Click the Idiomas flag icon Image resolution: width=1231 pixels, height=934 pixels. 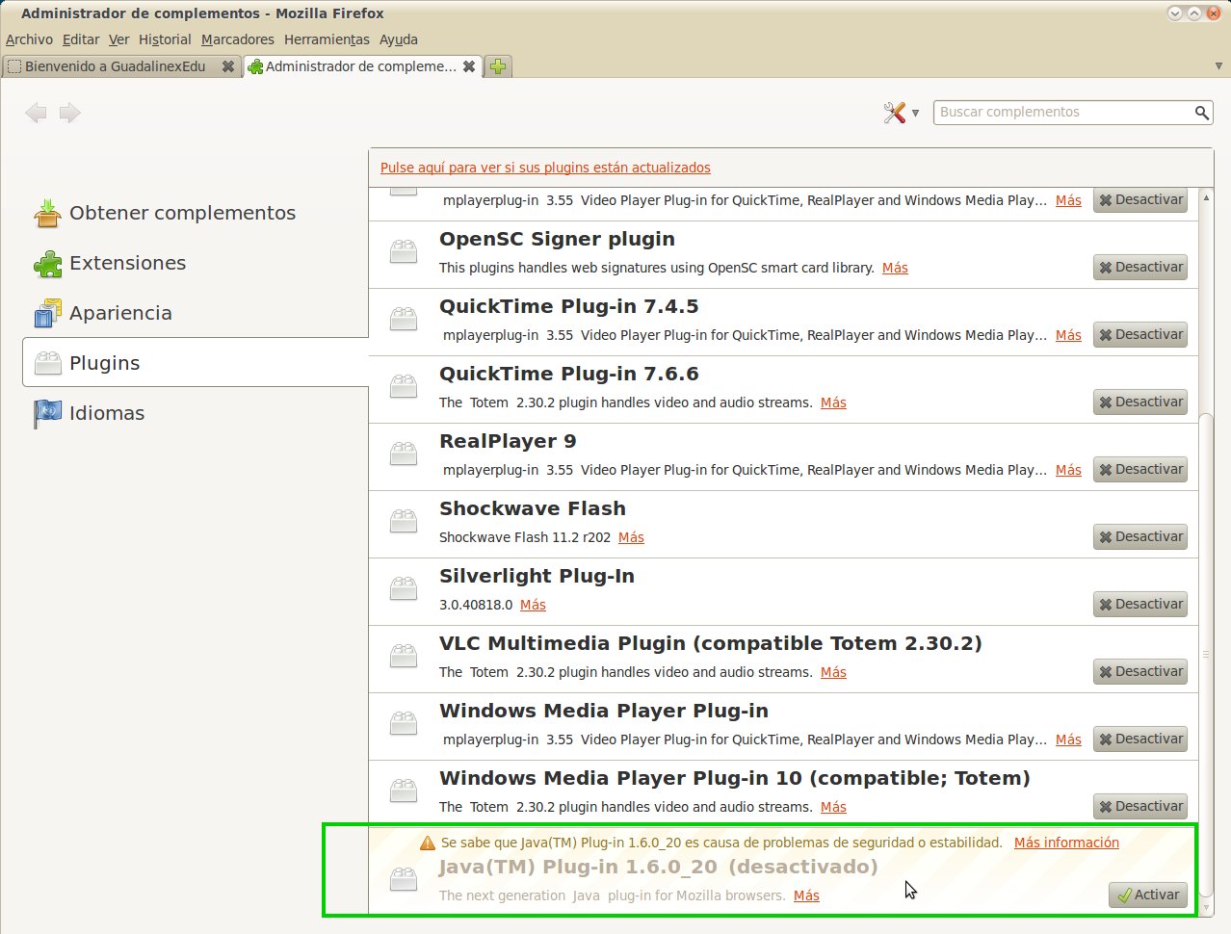tap(47, 413)
